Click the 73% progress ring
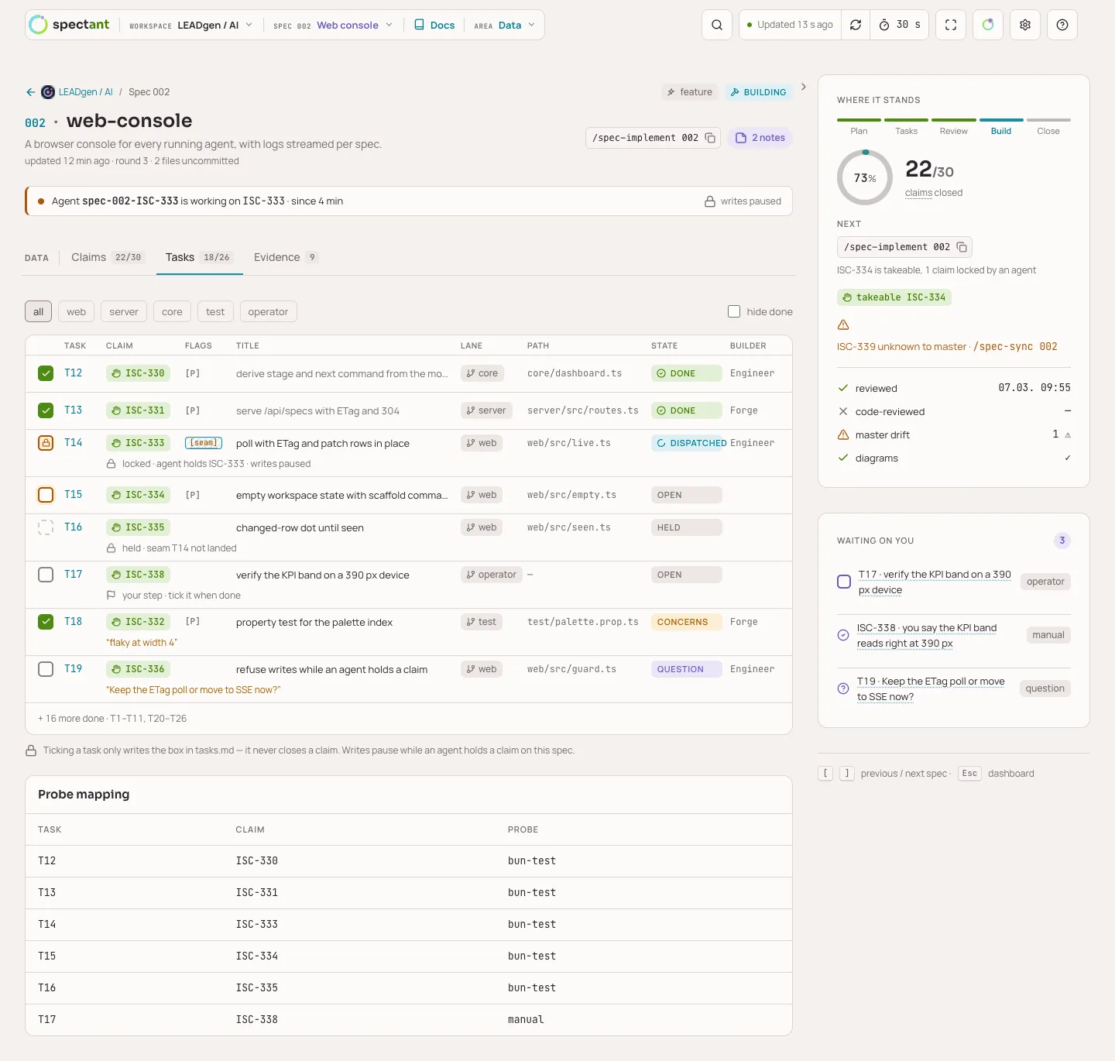 (865, 177)
